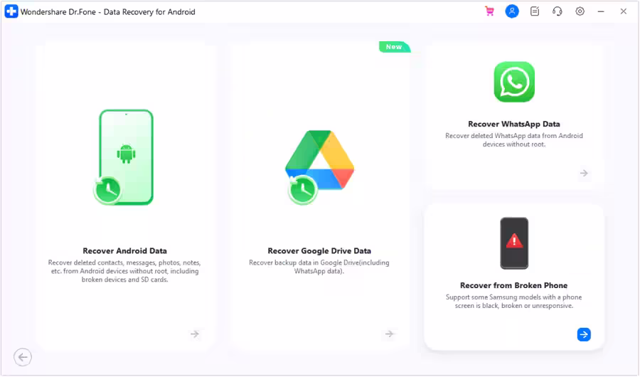Click the Android phone recovery illustration
The image size is (640, 377).
124,157
